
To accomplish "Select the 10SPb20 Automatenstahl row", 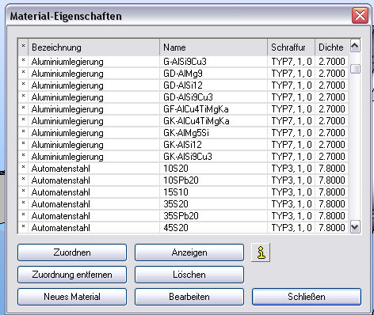I will pyautogui.click(x=183, y=180).
